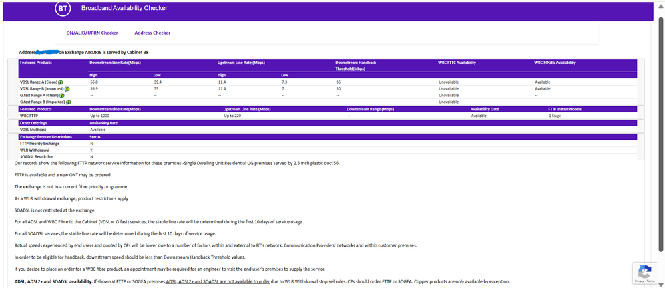
Task: Click the 'Status' column header
Action: pos(95,137)
